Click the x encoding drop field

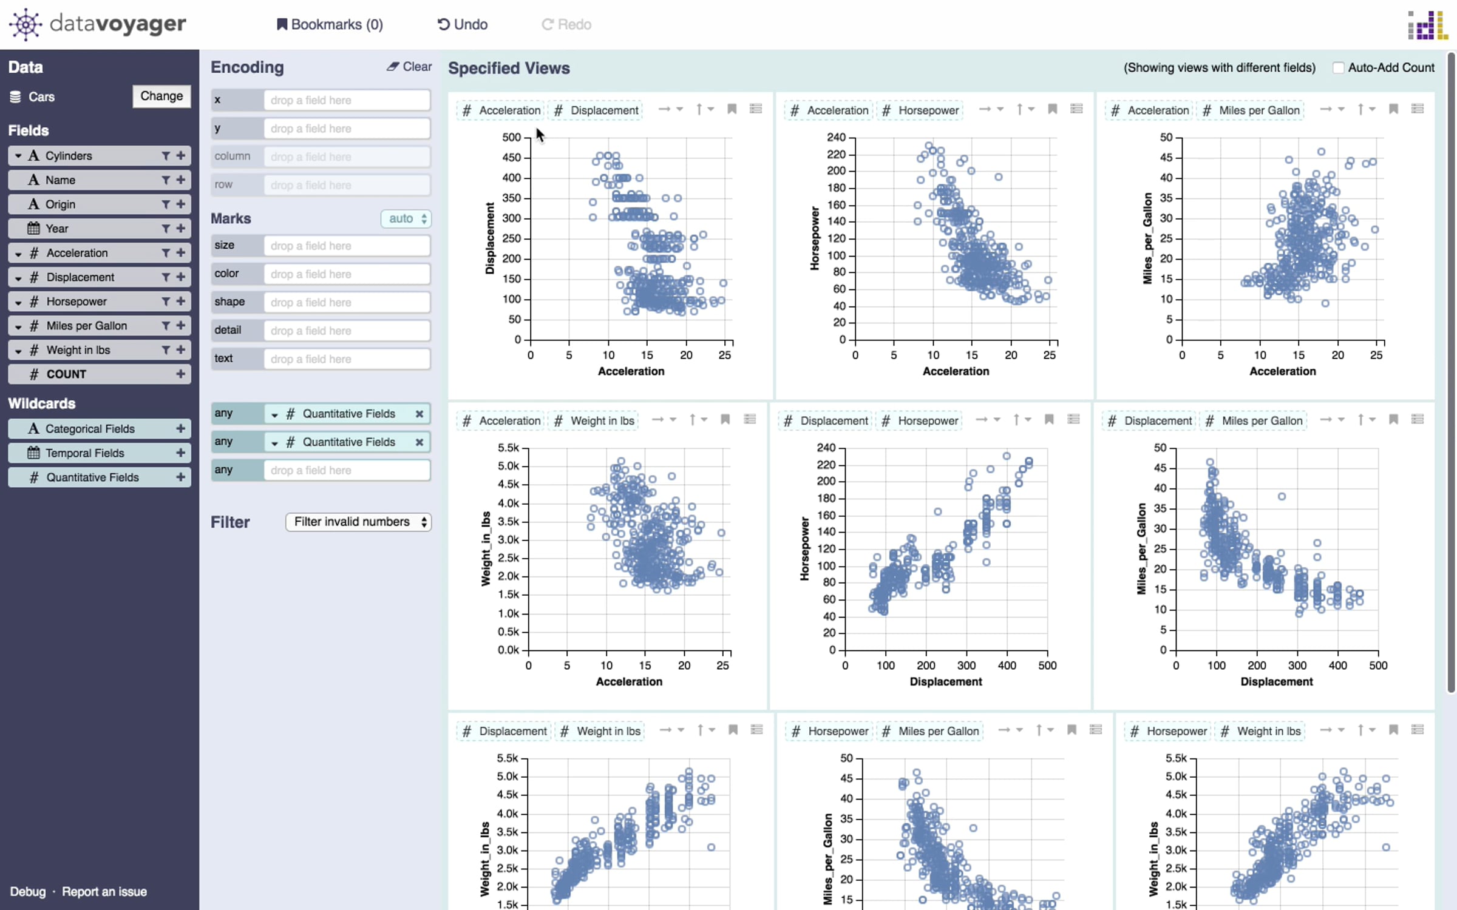(347, 100)
